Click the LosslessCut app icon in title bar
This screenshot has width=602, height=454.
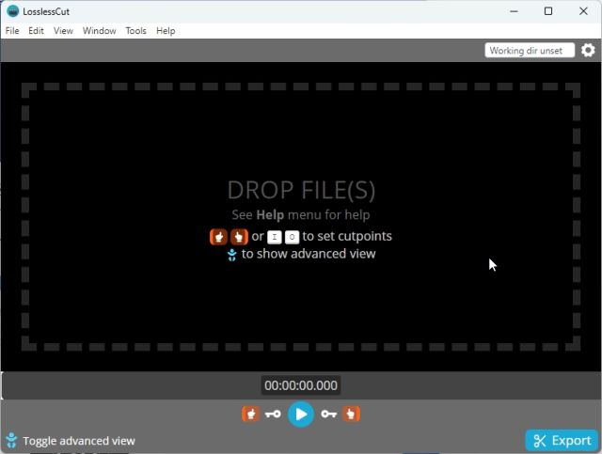point(12,11)
